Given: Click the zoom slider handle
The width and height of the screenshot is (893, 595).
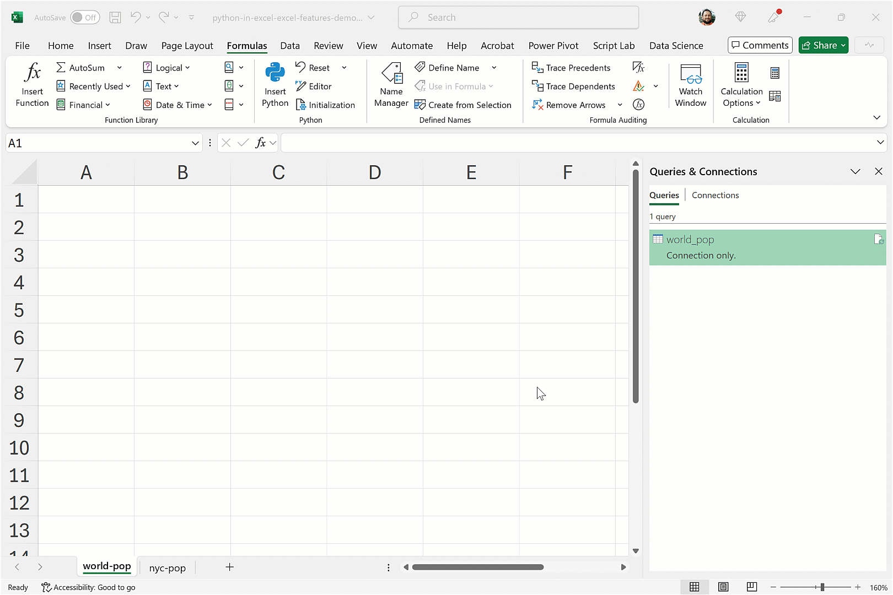Looking at the screenshot, I should [x=822, y=587].
